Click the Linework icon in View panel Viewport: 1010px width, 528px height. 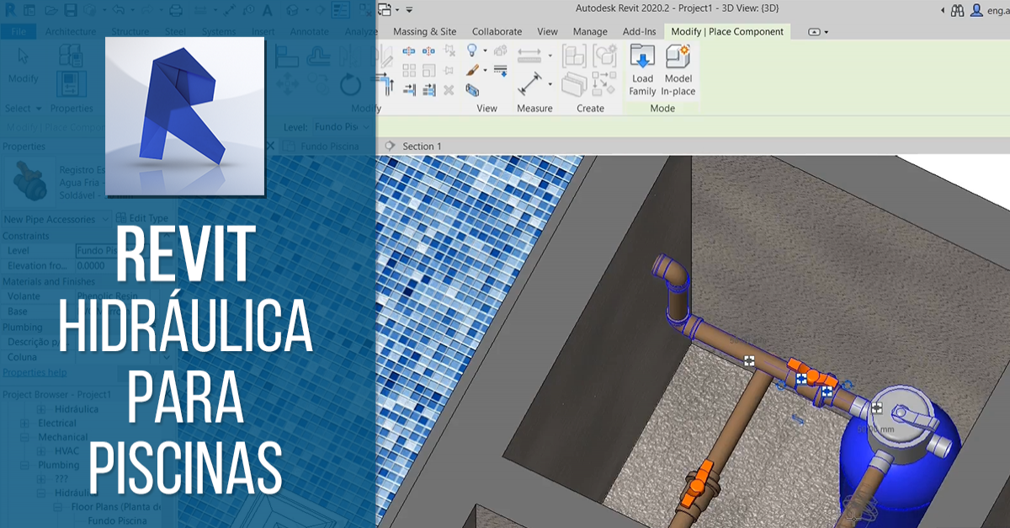(500, 70)
